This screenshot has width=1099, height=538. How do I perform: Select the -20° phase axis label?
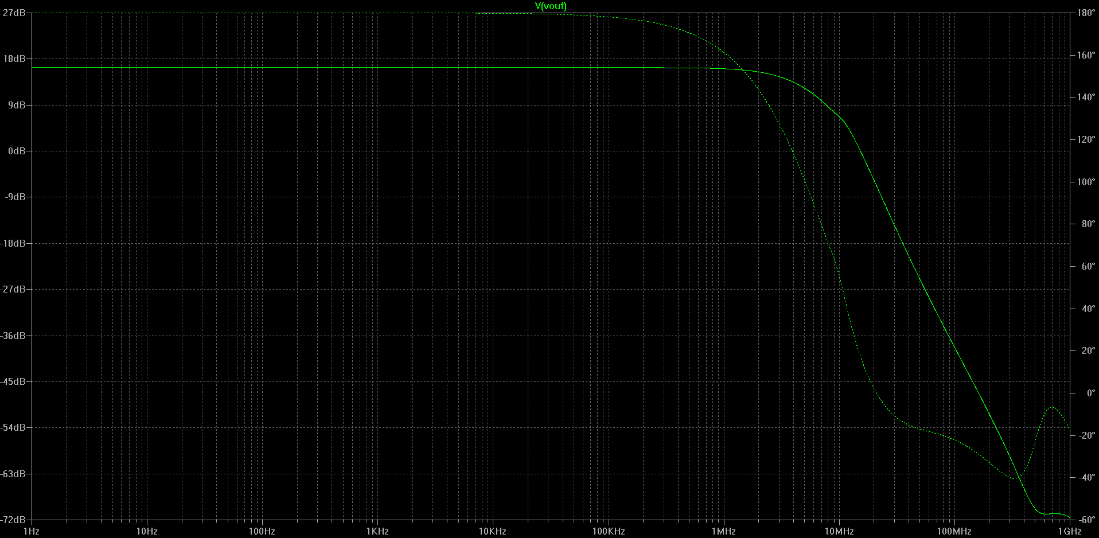point(1086,435)
